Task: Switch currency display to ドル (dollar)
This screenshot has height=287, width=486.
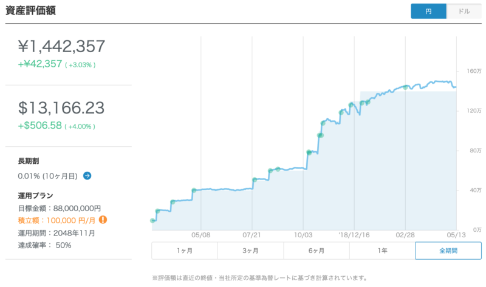Action: 464,12
